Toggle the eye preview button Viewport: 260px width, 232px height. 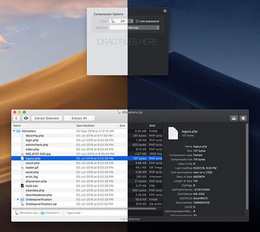pos(26,118)
